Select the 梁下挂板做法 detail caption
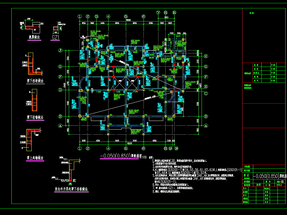 click(x=35, y=81)
